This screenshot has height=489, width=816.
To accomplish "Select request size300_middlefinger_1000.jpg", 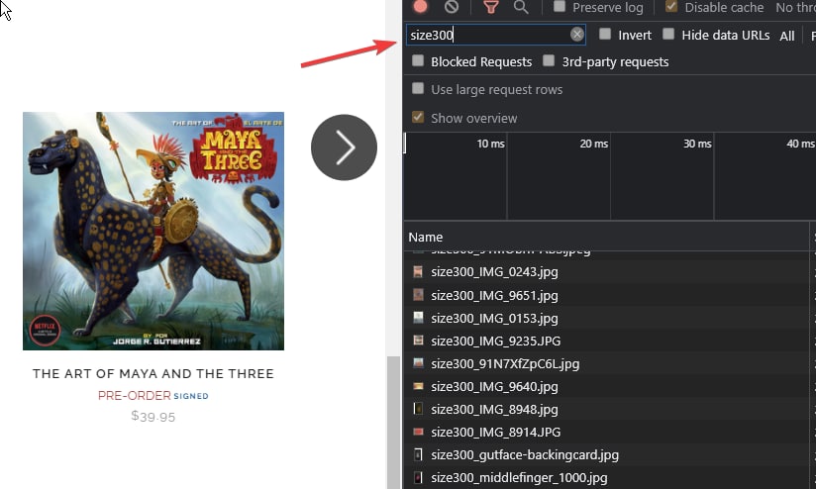I will pyautogui.click(x=606, y=477).
